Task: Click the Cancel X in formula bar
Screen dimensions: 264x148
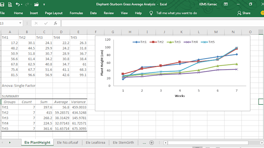Action: click(36, 23)
